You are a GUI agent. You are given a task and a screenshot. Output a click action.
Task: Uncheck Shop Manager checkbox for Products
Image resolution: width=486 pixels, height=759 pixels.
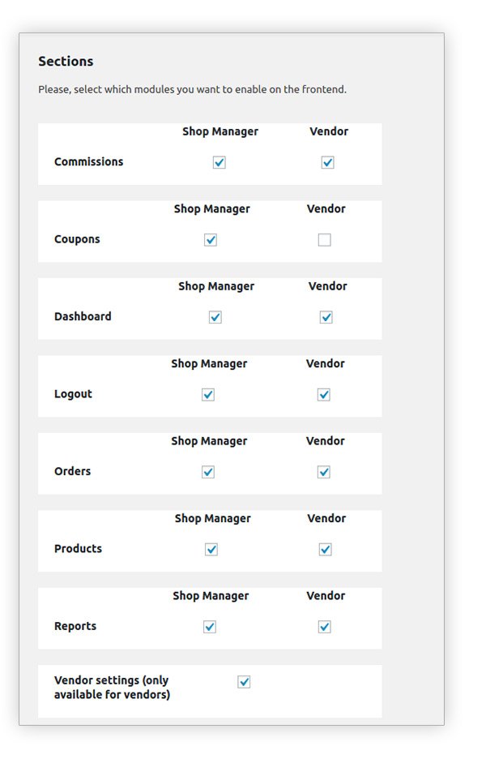pos(211,549)
